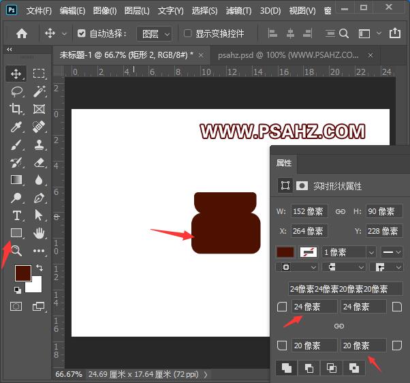The height and width of the screenshot is (383, 410).
Task: Open the workspace switcher dropdown arrow
Action: pyautogui.click(x=379, y=33)
